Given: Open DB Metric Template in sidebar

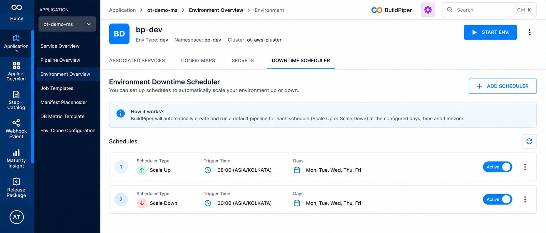Looking at the screenshot, I should [62, 116].
